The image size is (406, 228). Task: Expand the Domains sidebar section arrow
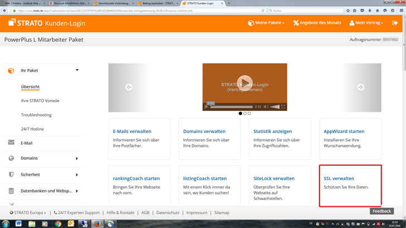click(76, 158)
